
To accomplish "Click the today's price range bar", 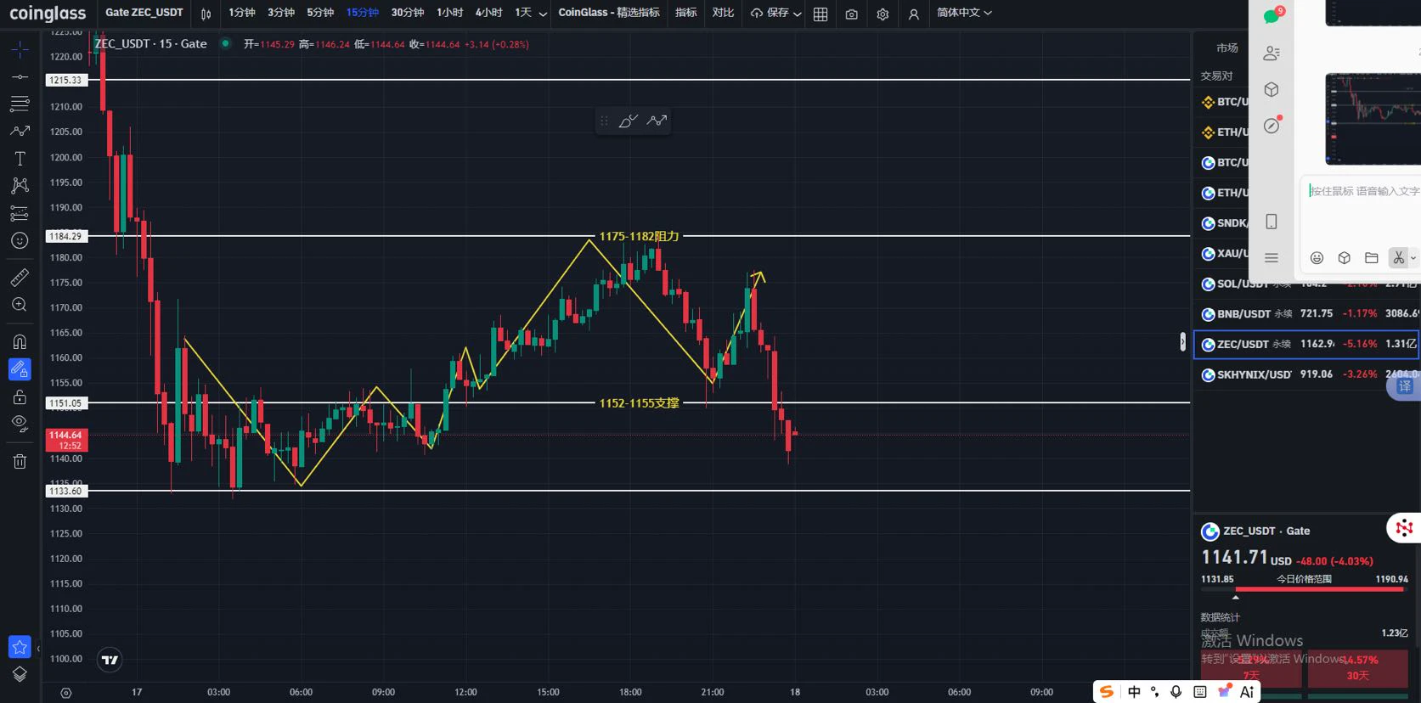I will point(1304,588).
